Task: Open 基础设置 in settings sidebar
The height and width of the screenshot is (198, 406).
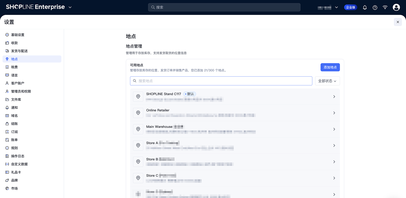Action: (x=32, y=35)
